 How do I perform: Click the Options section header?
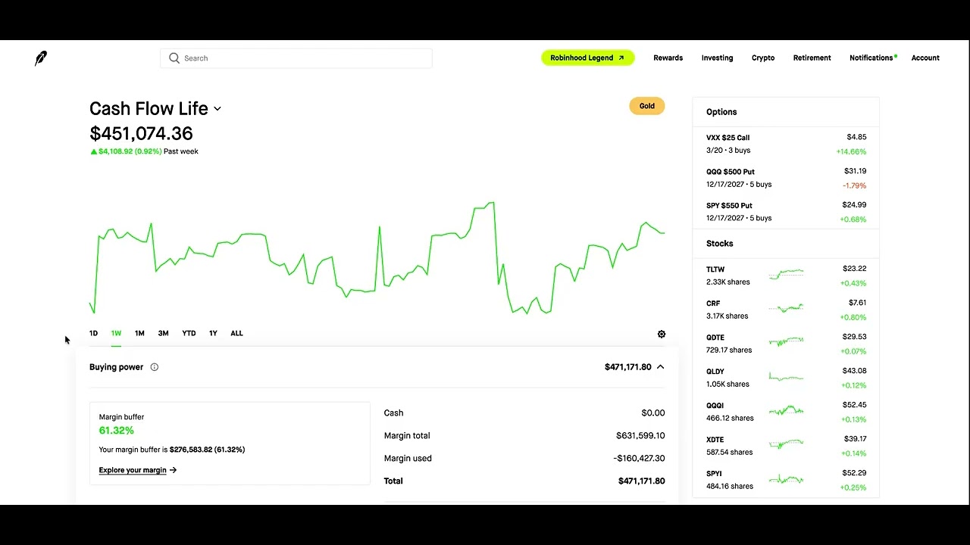(x=721, y=112)
